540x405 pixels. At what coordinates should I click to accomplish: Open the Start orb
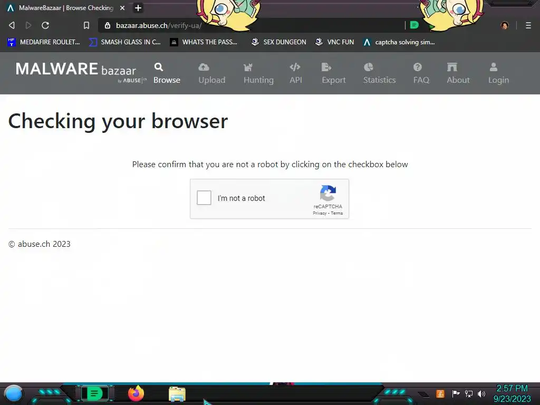click(14, 393)
